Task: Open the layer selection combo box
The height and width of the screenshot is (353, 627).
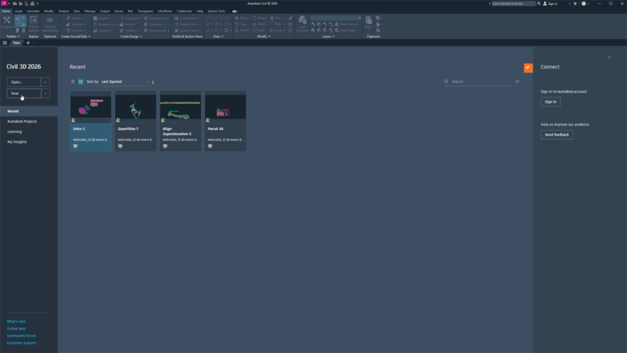Action: click(335, 17)
